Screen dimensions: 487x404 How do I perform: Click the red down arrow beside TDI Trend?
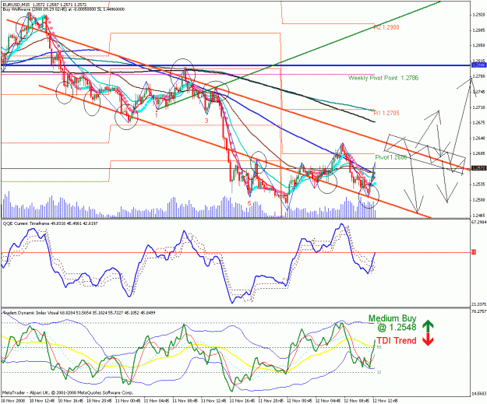(428, 339)
